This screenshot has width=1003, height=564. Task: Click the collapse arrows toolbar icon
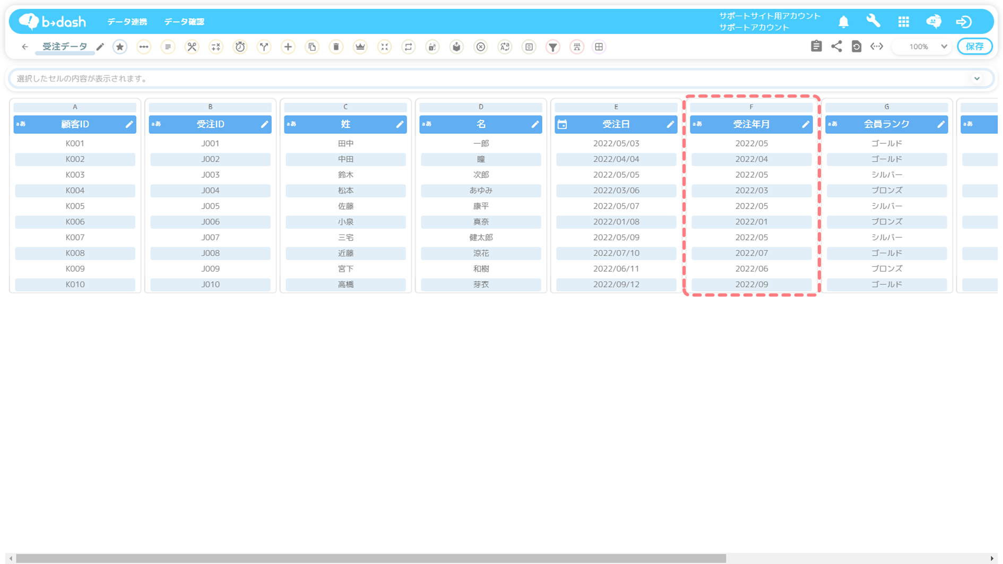click(x=384, y=47)
